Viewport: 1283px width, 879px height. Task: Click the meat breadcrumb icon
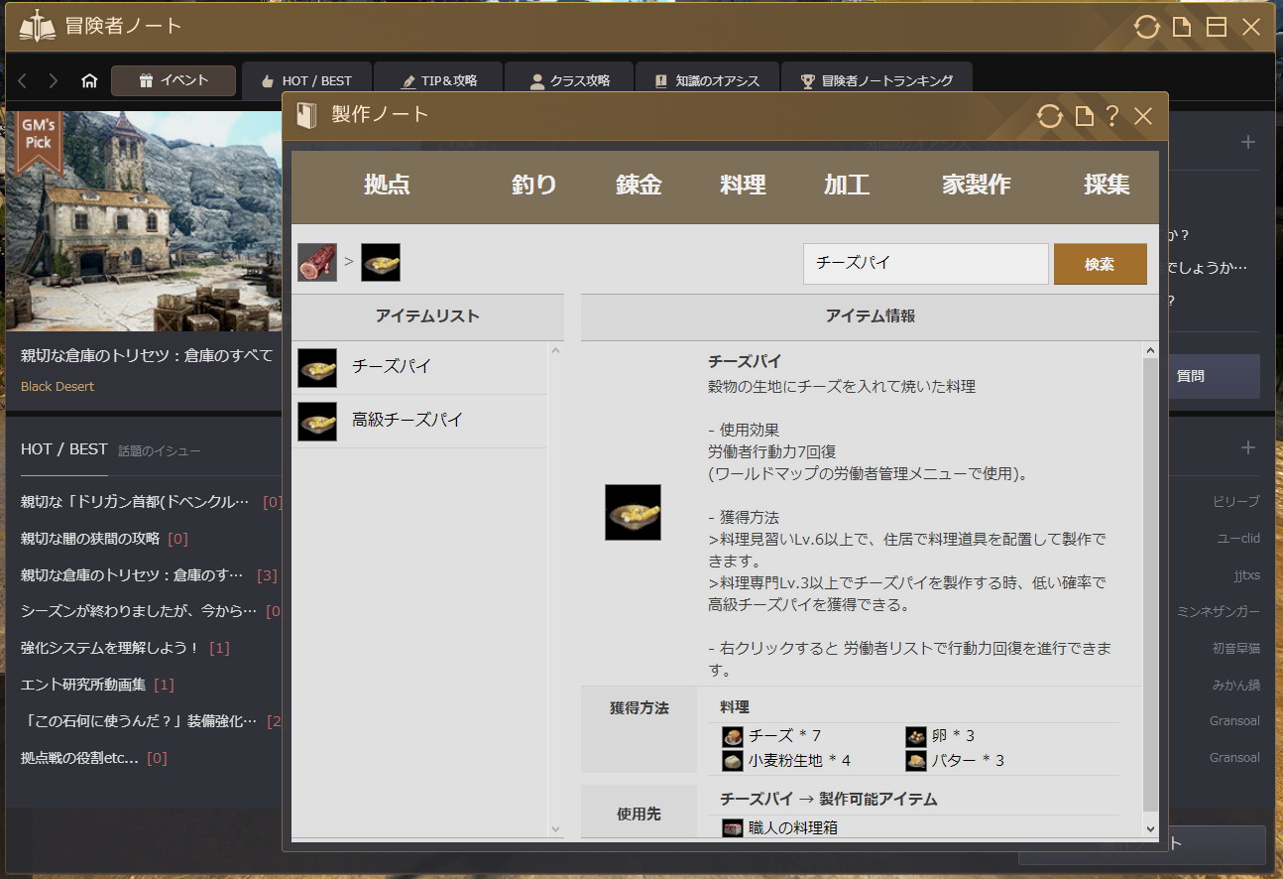(x=317, y=263)
